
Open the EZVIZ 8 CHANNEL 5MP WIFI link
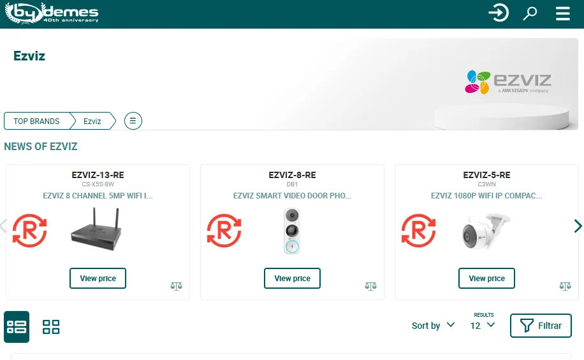click(98, 196)
